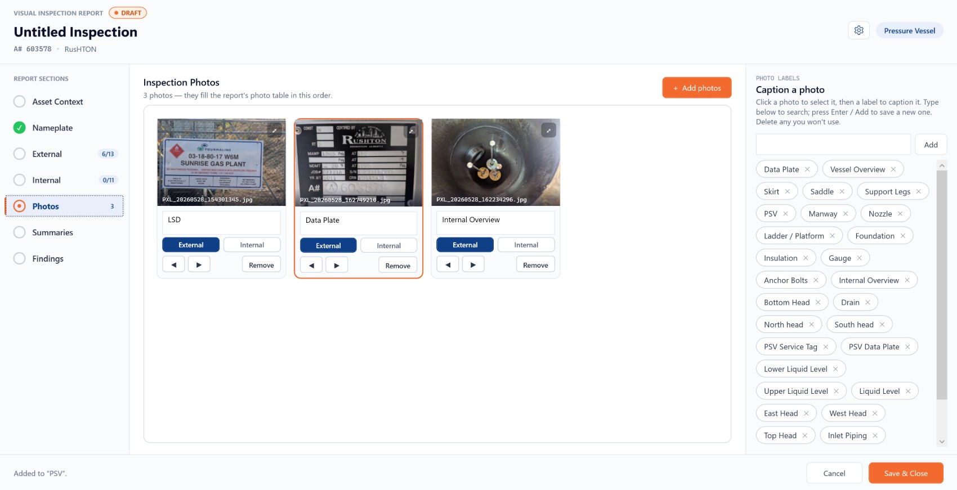Click Save & Close
Screen dimensions: 957x490
(x=906, y=473)
